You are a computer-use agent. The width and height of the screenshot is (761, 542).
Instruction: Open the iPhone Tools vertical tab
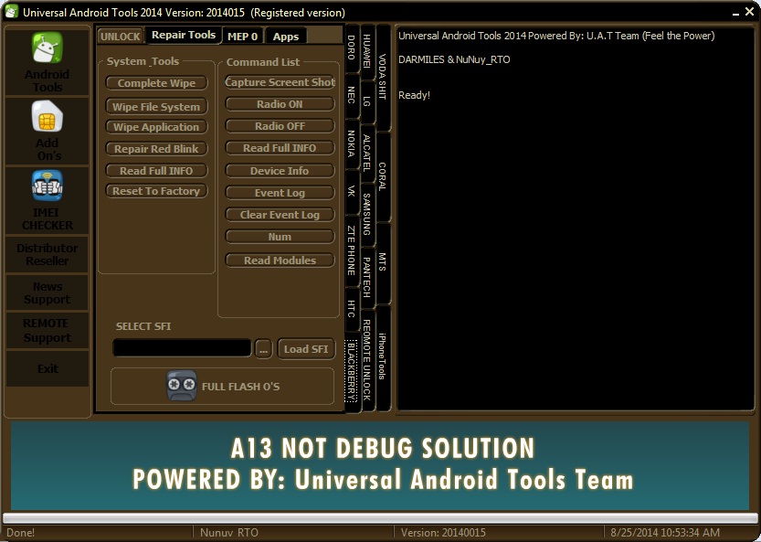383,357
